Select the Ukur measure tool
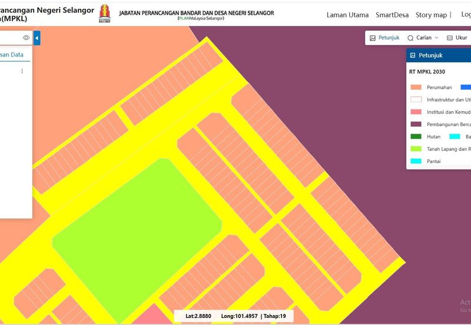 pos(457,38)
